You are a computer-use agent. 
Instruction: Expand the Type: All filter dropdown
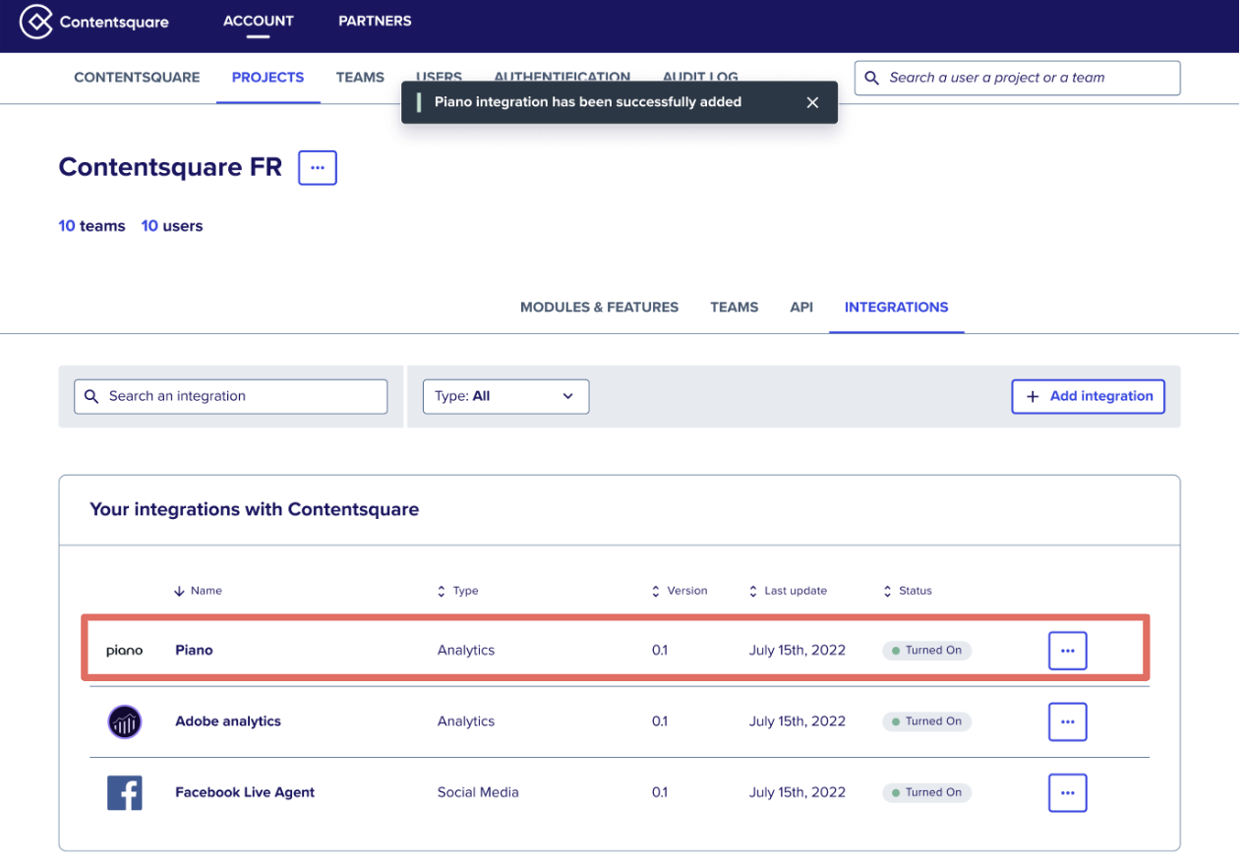(x=505, y=396)
